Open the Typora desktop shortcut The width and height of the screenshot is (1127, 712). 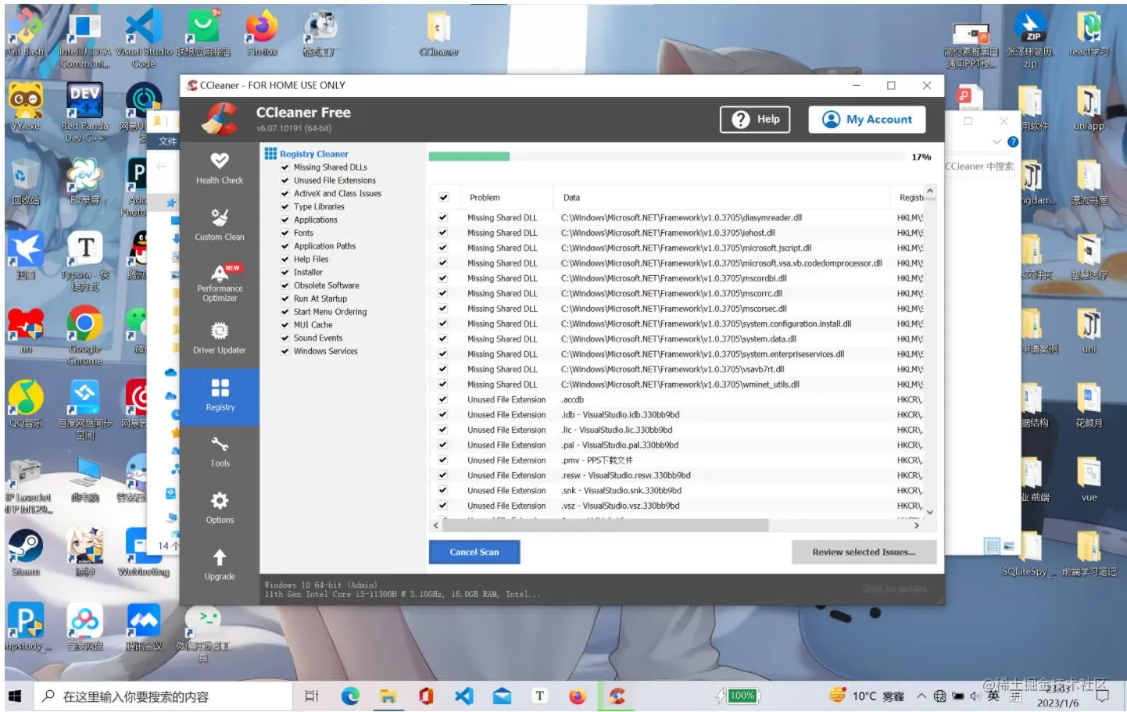click(84, 261)
